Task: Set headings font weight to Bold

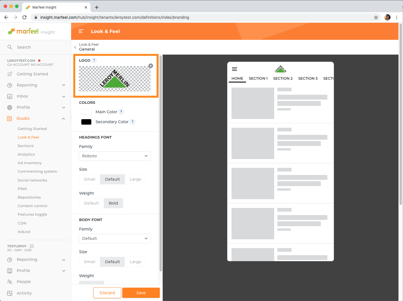Action: click(113, 203)
